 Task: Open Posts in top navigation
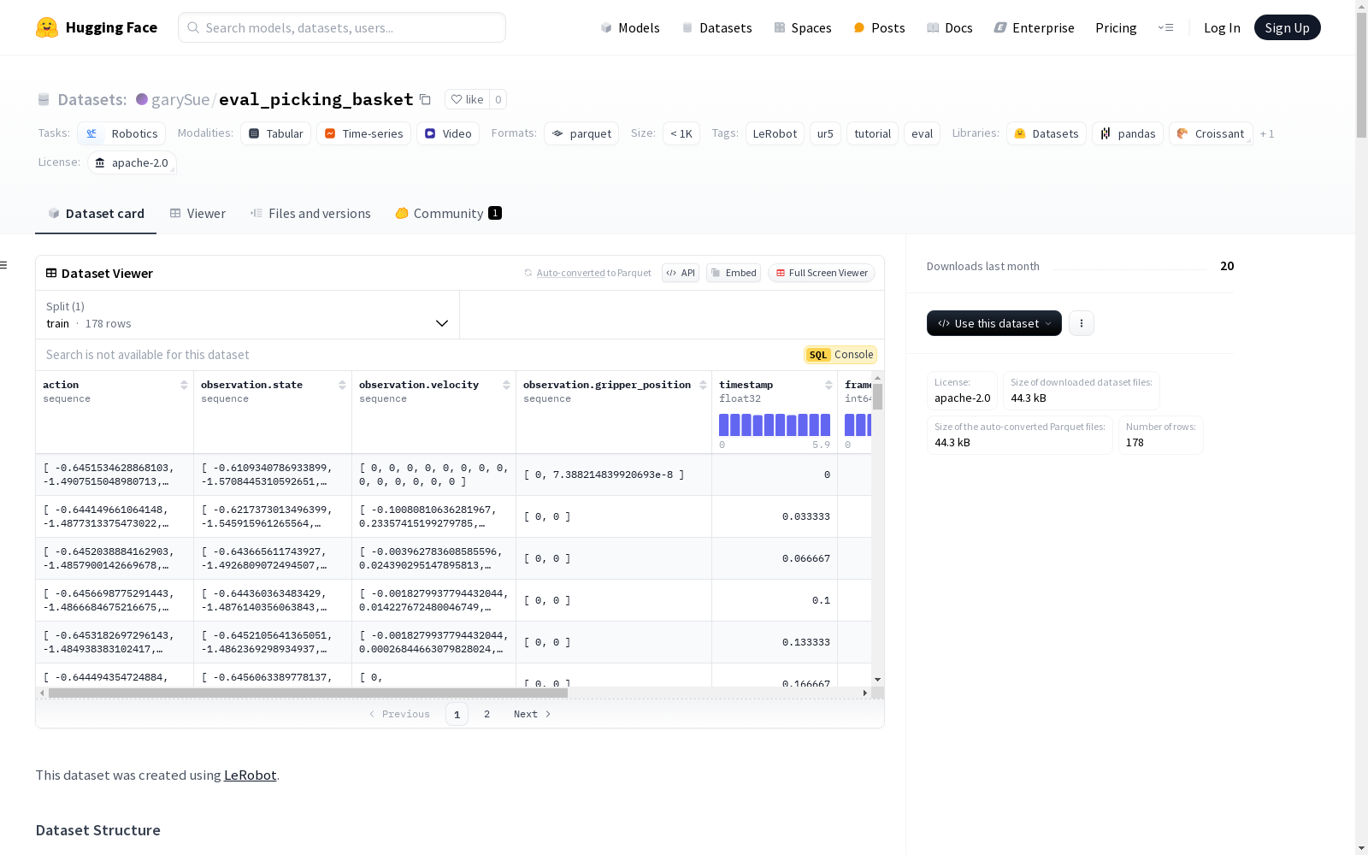coord(879,27)
